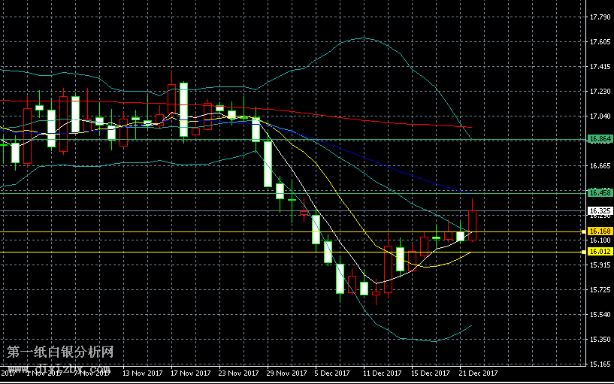This screenshot has height=384, width=614.
Task: Click the green 16.864 price label
Action: [x=600, y=139]
